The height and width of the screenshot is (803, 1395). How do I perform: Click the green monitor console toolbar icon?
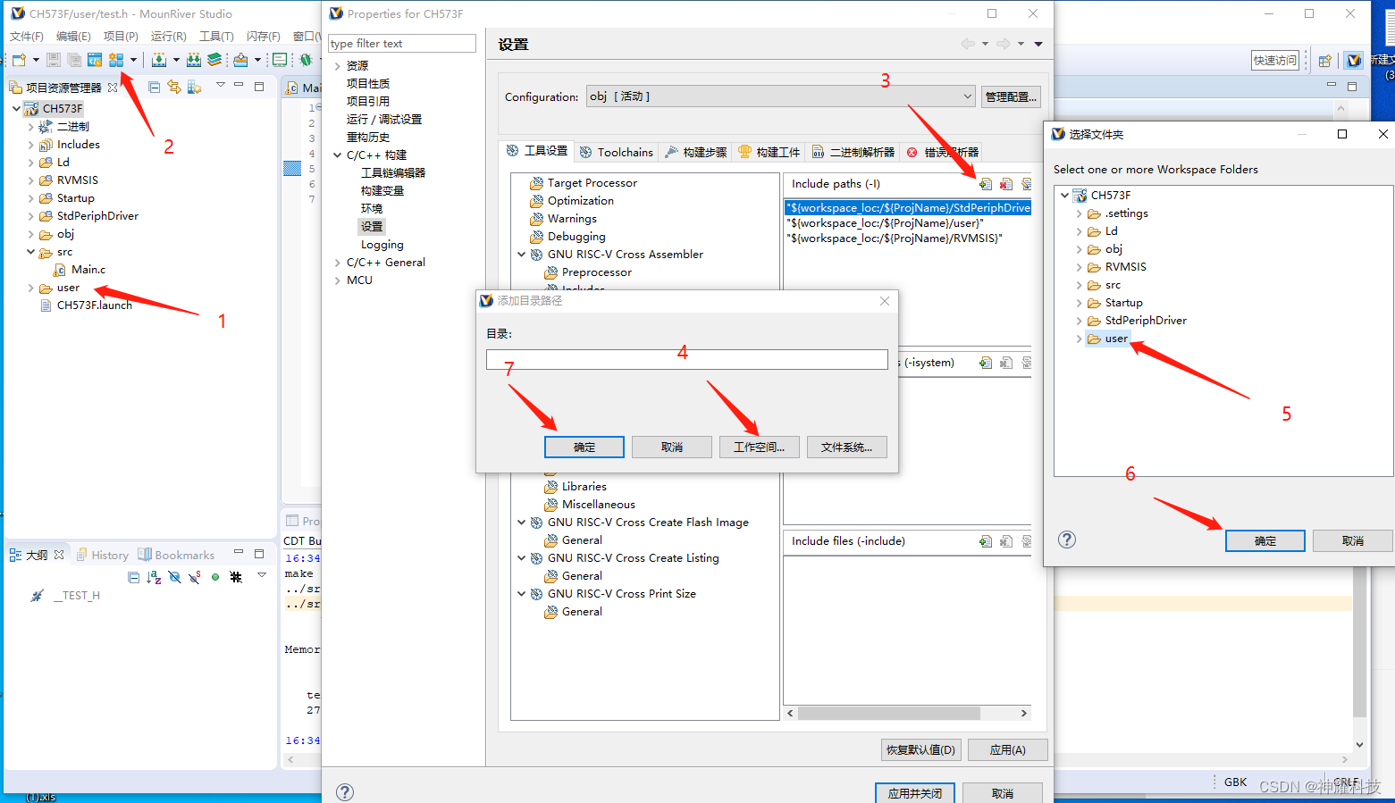click(x=280, y=60)
